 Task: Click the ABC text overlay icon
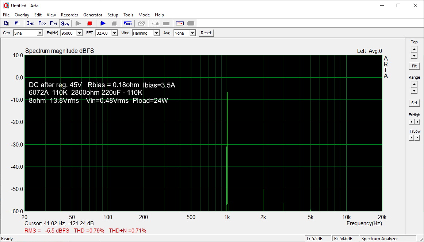click(x=128, y=23)
